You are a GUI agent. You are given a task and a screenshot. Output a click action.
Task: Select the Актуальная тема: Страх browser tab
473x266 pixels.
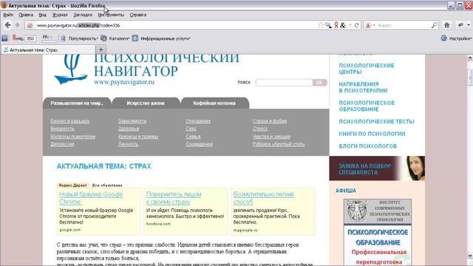48,50
